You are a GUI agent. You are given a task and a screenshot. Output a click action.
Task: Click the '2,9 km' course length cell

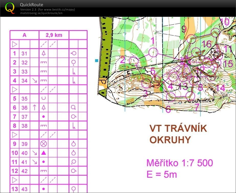coord(54,35)
